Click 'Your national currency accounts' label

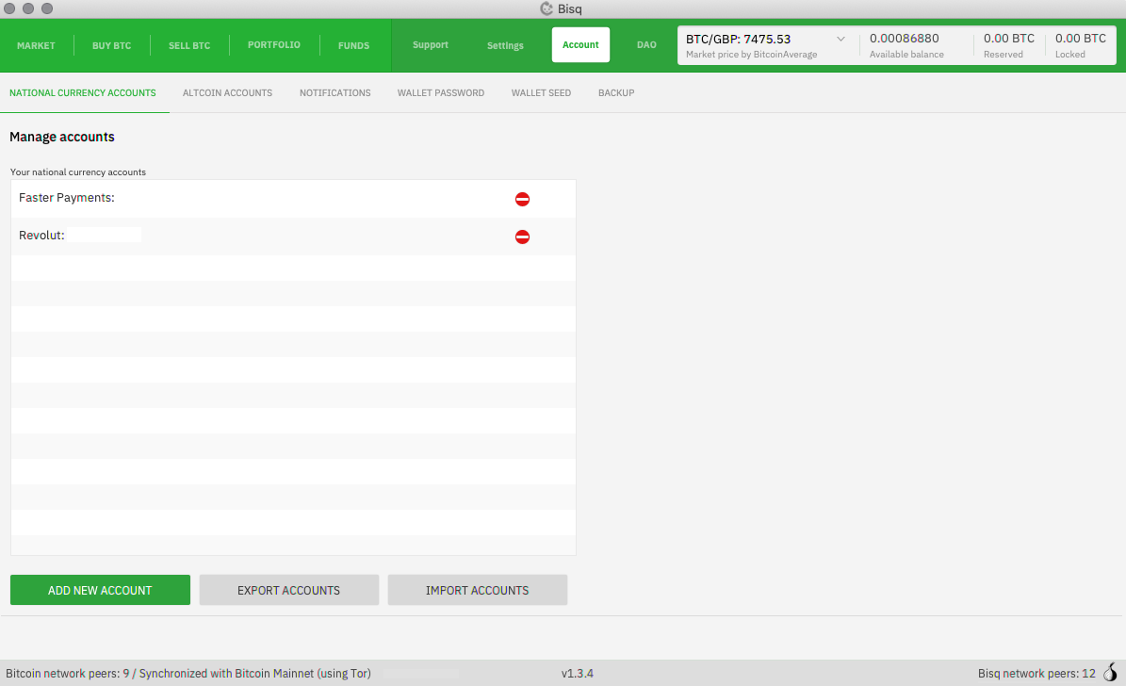pos(77,171)
